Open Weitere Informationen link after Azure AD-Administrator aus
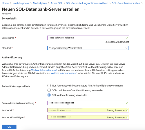 pyautogui.click(x=64, y=73)
